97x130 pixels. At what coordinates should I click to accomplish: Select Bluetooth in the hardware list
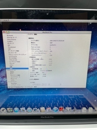pyautogui.click(x=10, y=36)
